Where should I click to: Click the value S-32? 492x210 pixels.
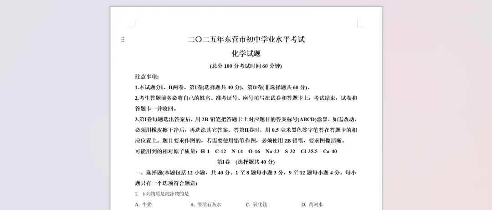coord(290,151)
